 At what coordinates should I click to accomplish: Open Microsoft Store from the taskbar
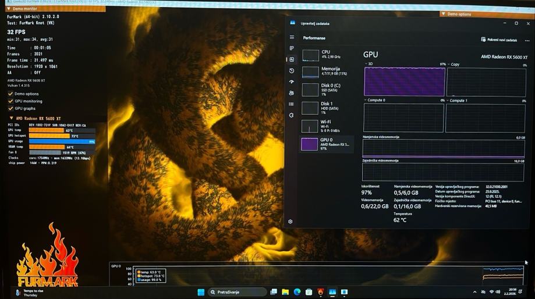pos(309,292)
